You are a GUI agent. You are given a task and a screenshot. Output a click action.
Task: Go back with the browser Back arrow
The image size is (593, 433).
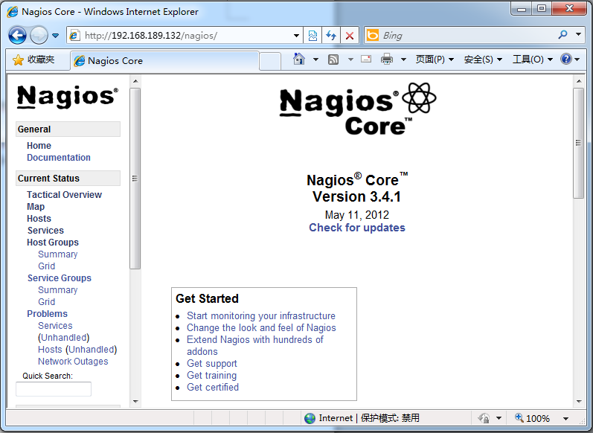point(17,36)
